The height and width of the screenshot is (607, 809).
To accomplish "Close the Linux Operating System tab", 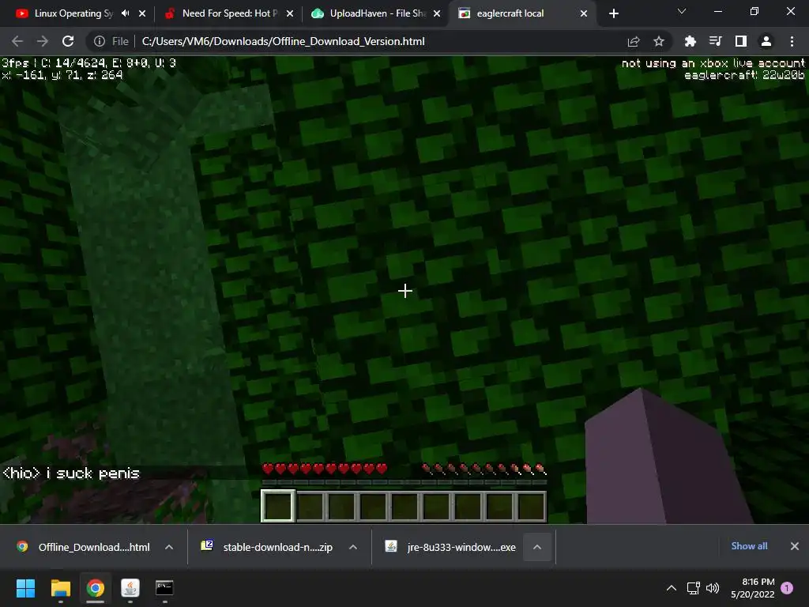I will click(x=142, y=13).
